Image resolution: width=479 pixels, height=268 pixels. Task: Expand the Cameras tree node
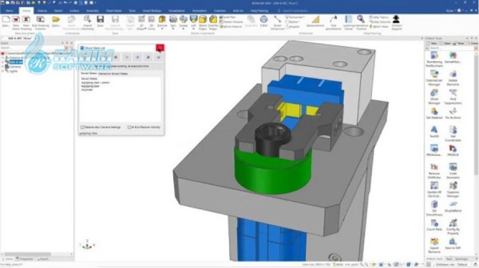[3, 66]
